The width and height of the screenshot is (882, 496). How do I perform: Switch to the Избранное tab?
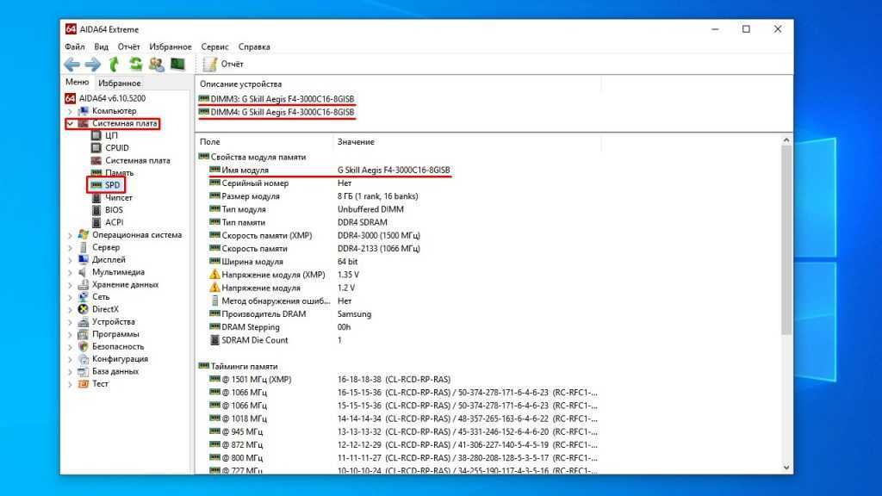pos(119,84)
